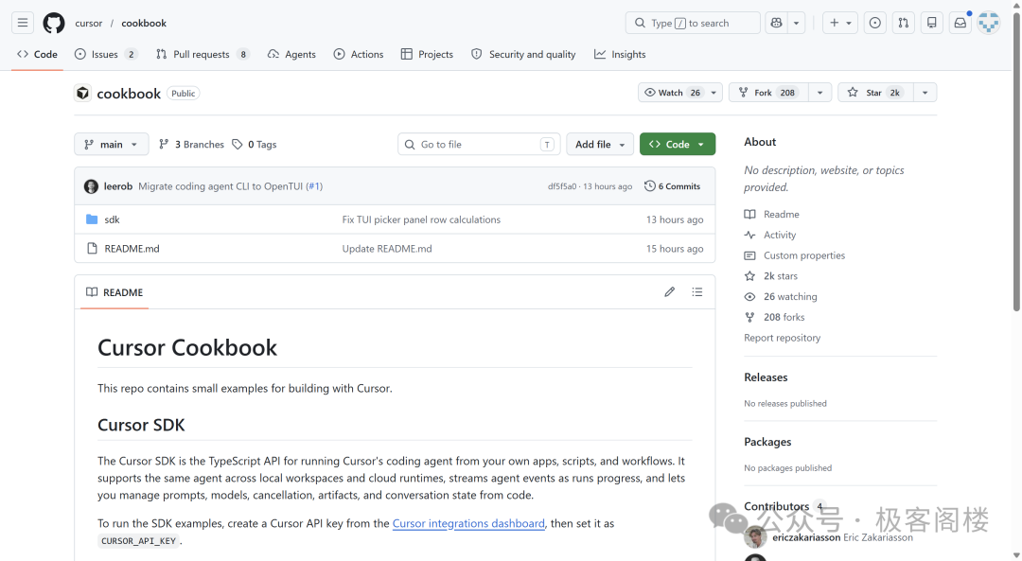Image resolution: width=1022 pixels, height=561 pixels.
Task: Focus the Go to file field
Action: point(479,144)
